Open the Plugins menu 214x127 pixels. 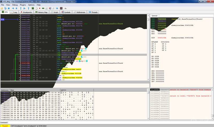(23, 5)
